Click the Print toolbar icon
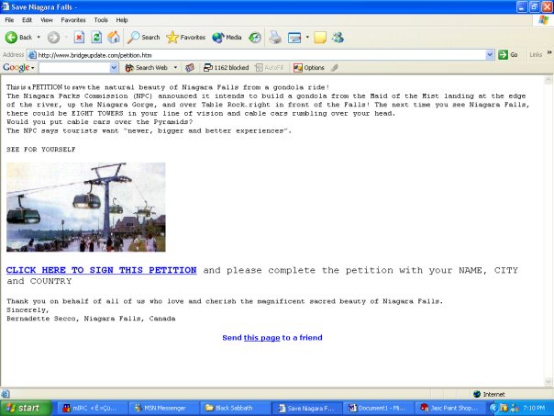Screen dimensions: 554x416 (274, 38)
